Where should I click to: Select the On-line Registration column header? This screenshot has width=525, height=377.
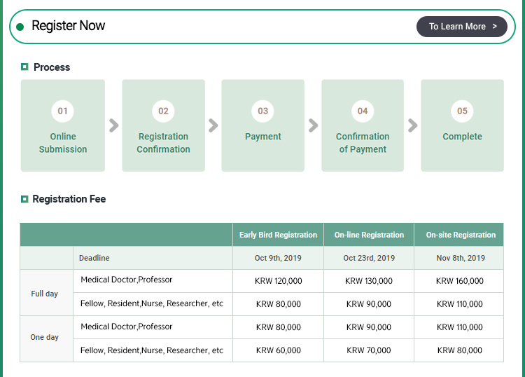[369, 235]
